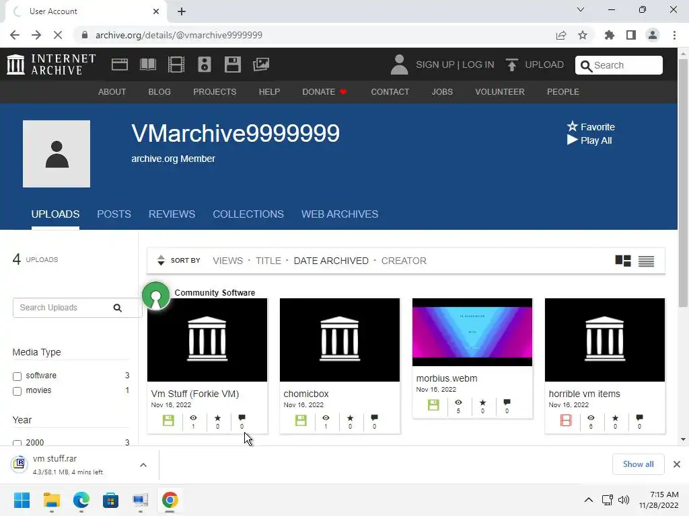The image size is (689, 516).
Task: Switch to the UPLOADS tab
Action: point(55,214)
